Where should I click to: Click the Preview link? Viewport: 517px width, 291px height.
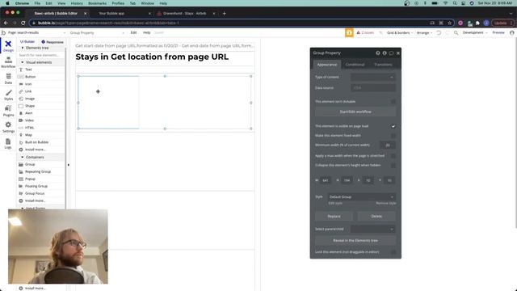coord(498,32)
